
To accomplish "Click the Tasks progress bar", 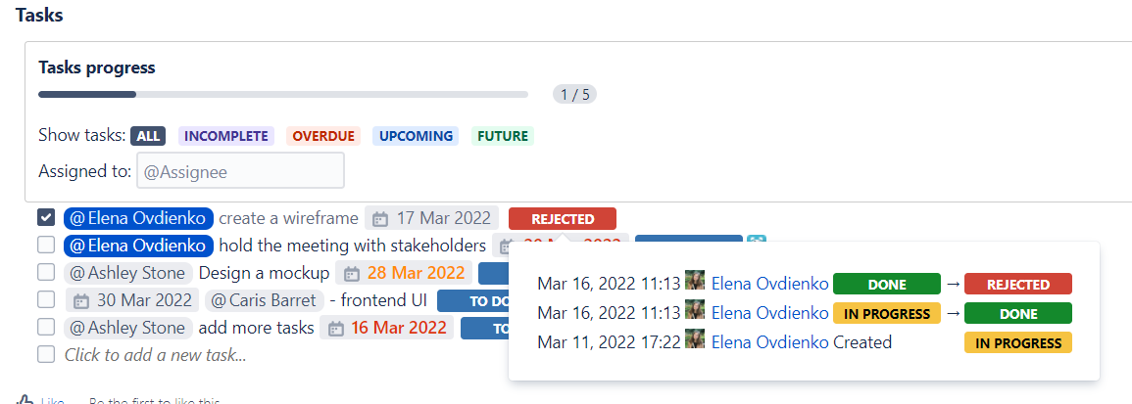I will (282, 94).
